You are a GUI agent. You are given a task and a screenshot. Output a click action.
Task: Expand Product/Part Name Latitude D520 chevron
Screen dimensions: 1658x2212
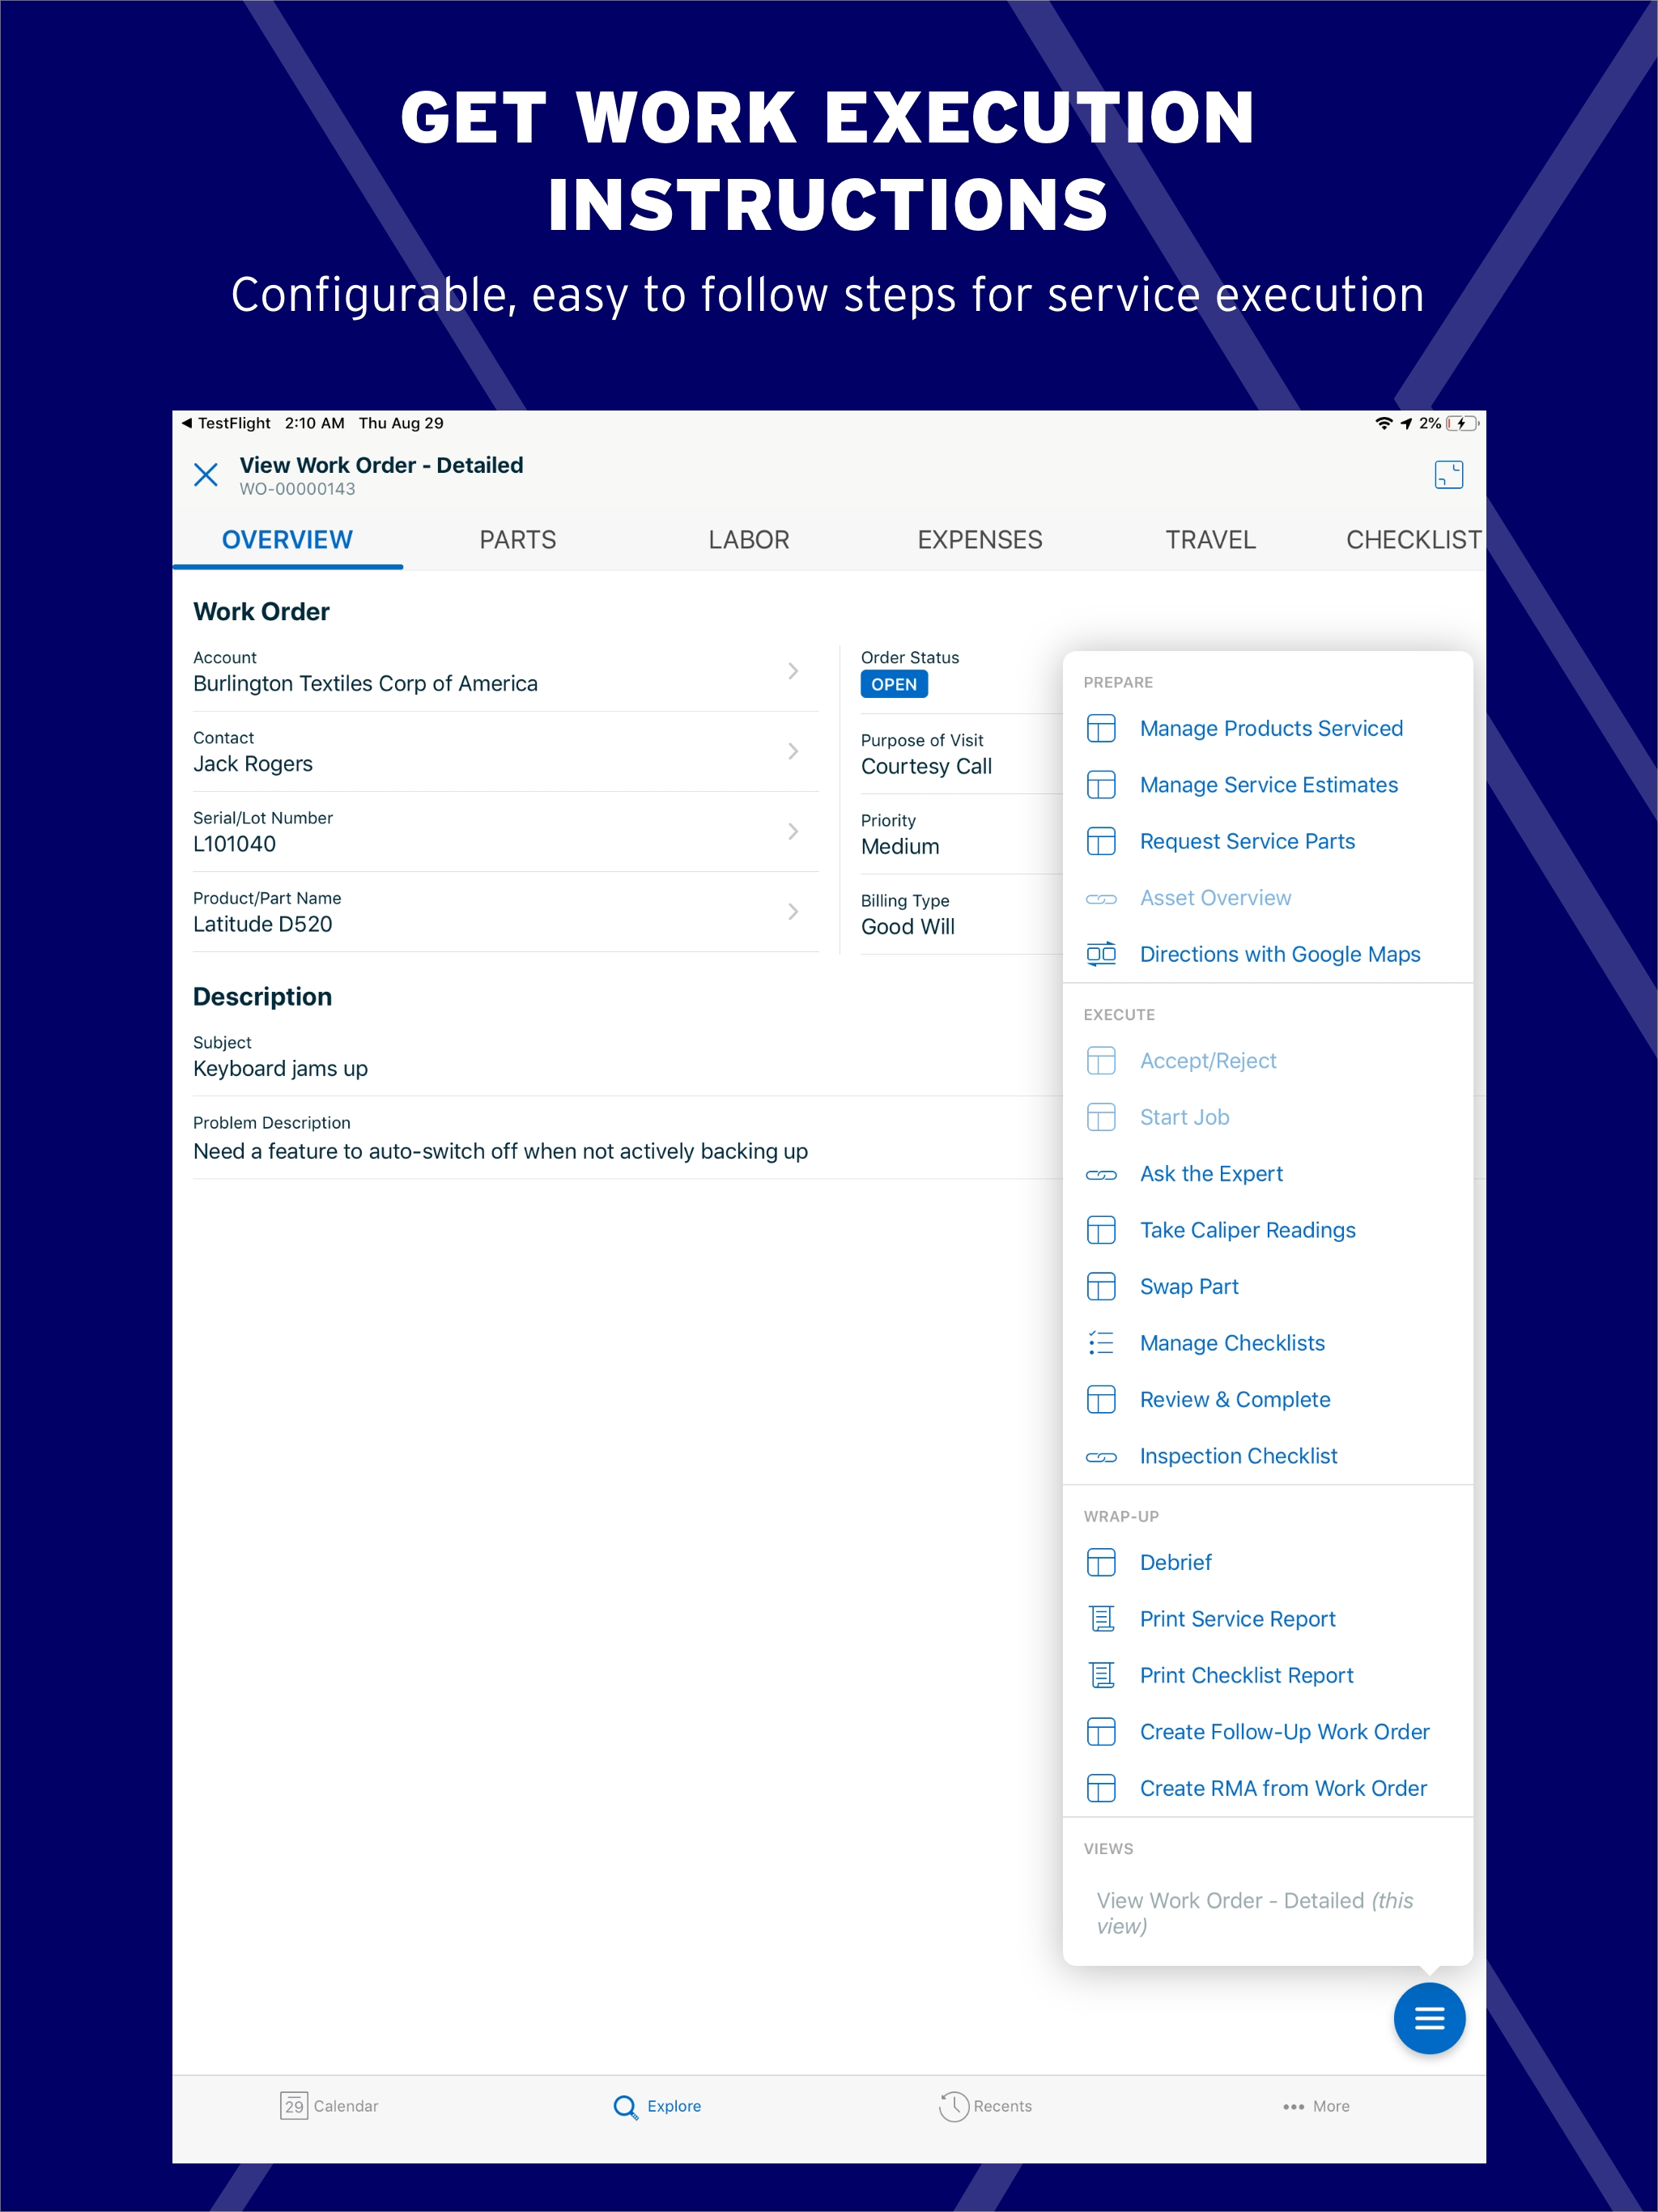coord(793,911)
